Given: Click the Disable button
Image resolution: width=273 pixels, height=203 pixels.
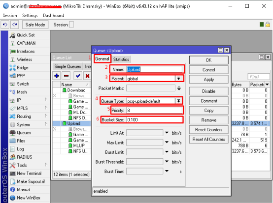Looking at the screenshot, I should click(209, 91).
